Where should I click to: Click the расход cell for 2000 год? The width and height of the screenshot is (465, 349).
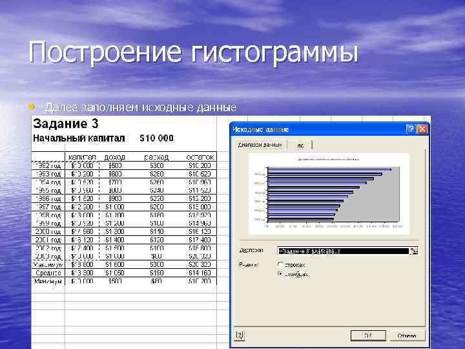156,231
